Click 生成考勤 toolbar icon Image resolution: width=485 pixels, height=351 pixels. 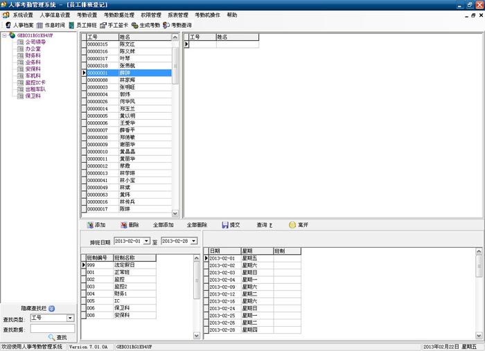(146, 25)
